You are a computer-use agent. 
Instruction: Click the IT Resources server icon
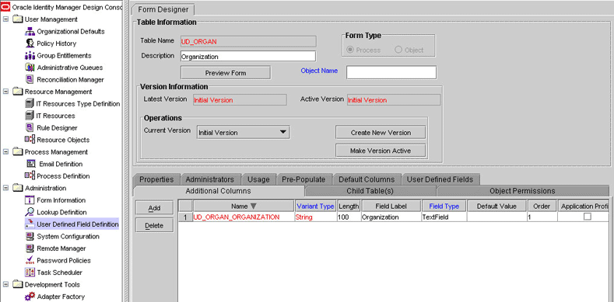[x=30, y=116]
